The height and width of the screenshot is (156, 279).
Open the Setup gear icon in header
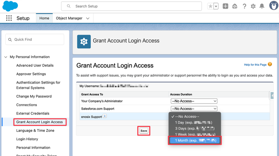(253, 6)
